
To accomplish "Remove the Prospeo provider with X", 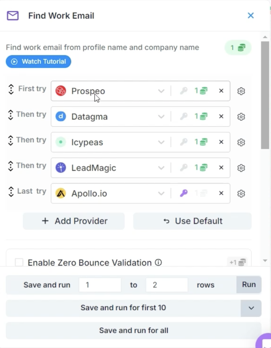I will point(221,91).
